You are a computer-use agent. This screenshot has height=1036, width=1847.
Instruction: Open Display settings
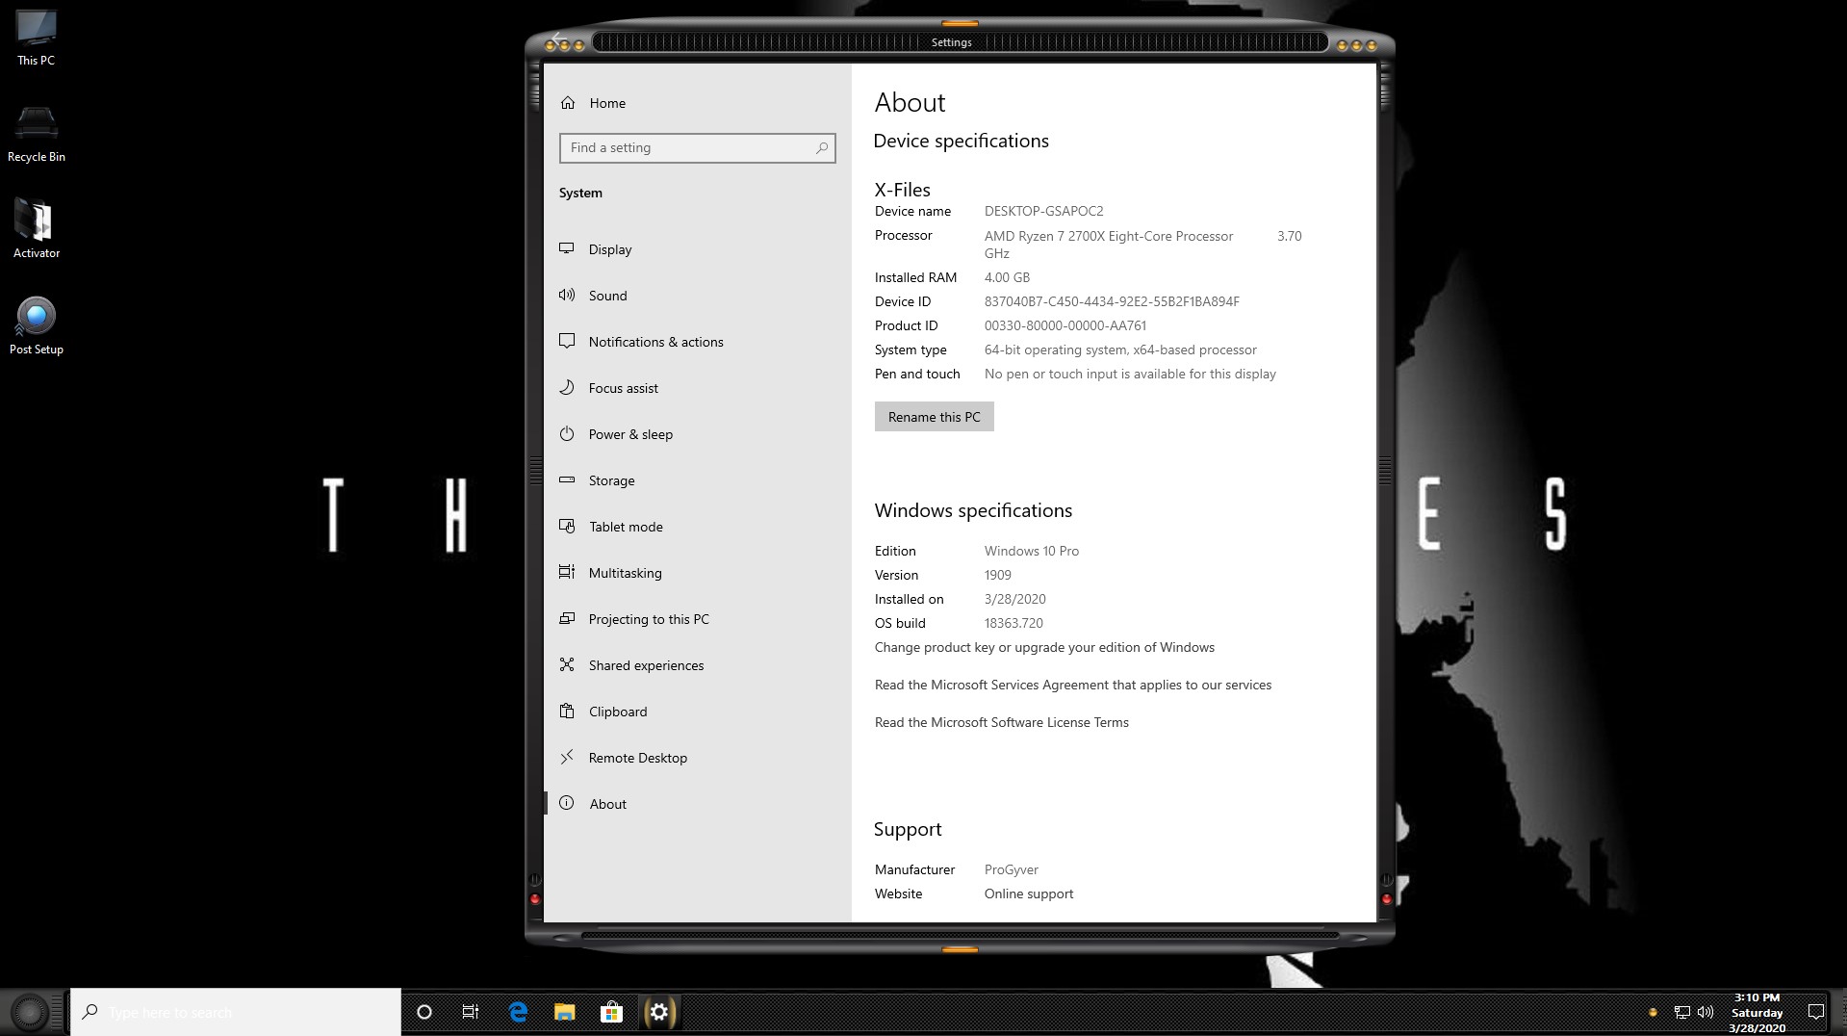point(697,249)
